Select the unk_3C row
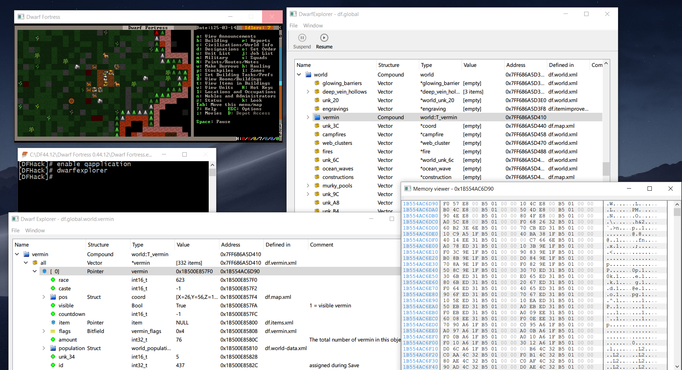Screen dimensions: 682x370 449,126
